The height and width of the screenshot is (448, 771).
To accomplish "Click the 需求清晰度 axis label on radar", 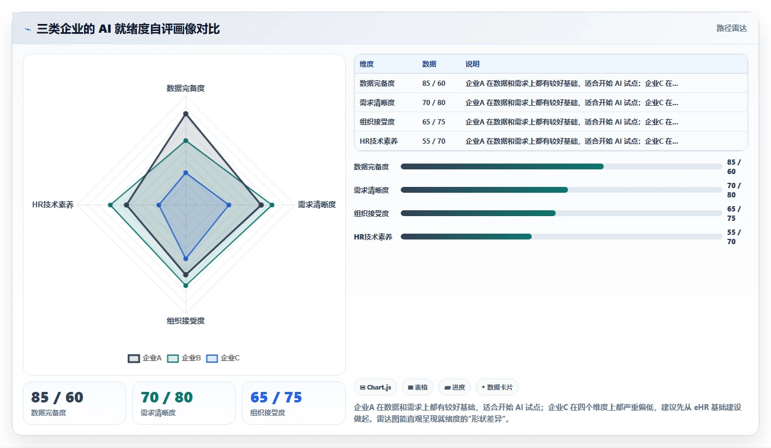I will pos(316,204).
